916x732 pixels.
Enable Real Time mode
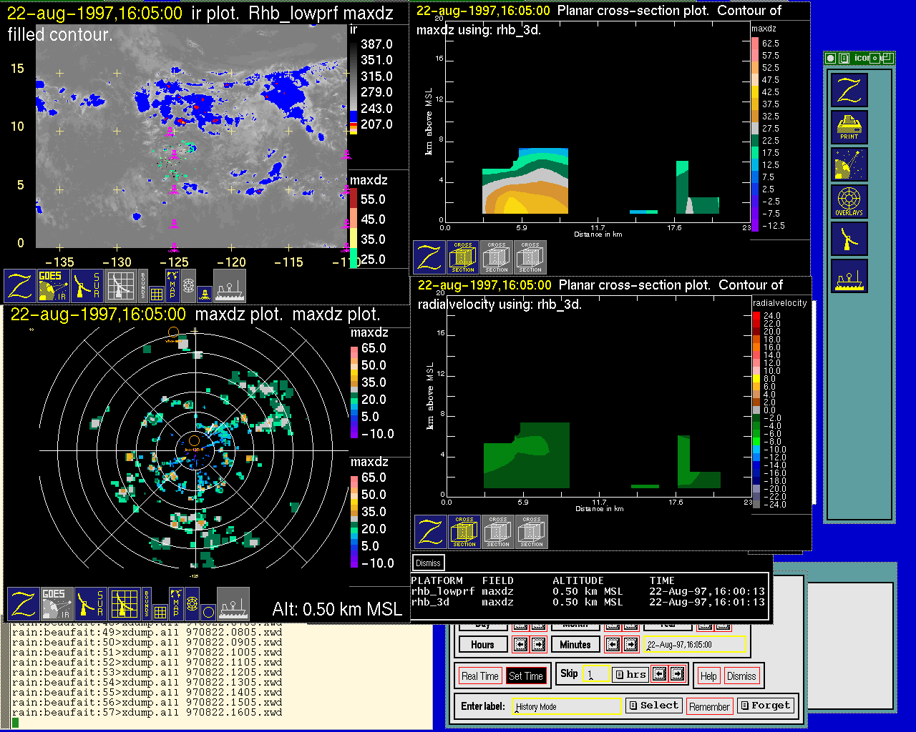479,676
